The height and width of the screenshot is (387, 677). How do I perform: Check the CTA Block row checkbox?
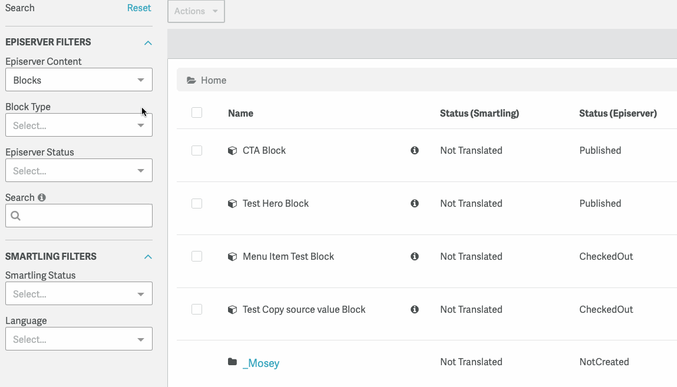point(197,151)
